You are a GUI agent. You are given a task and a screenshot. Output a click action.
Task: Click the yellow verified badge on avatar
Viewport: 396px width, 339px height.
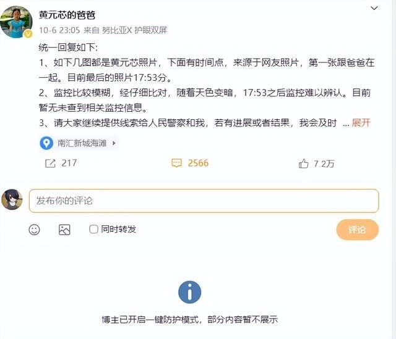pos(28,34)
